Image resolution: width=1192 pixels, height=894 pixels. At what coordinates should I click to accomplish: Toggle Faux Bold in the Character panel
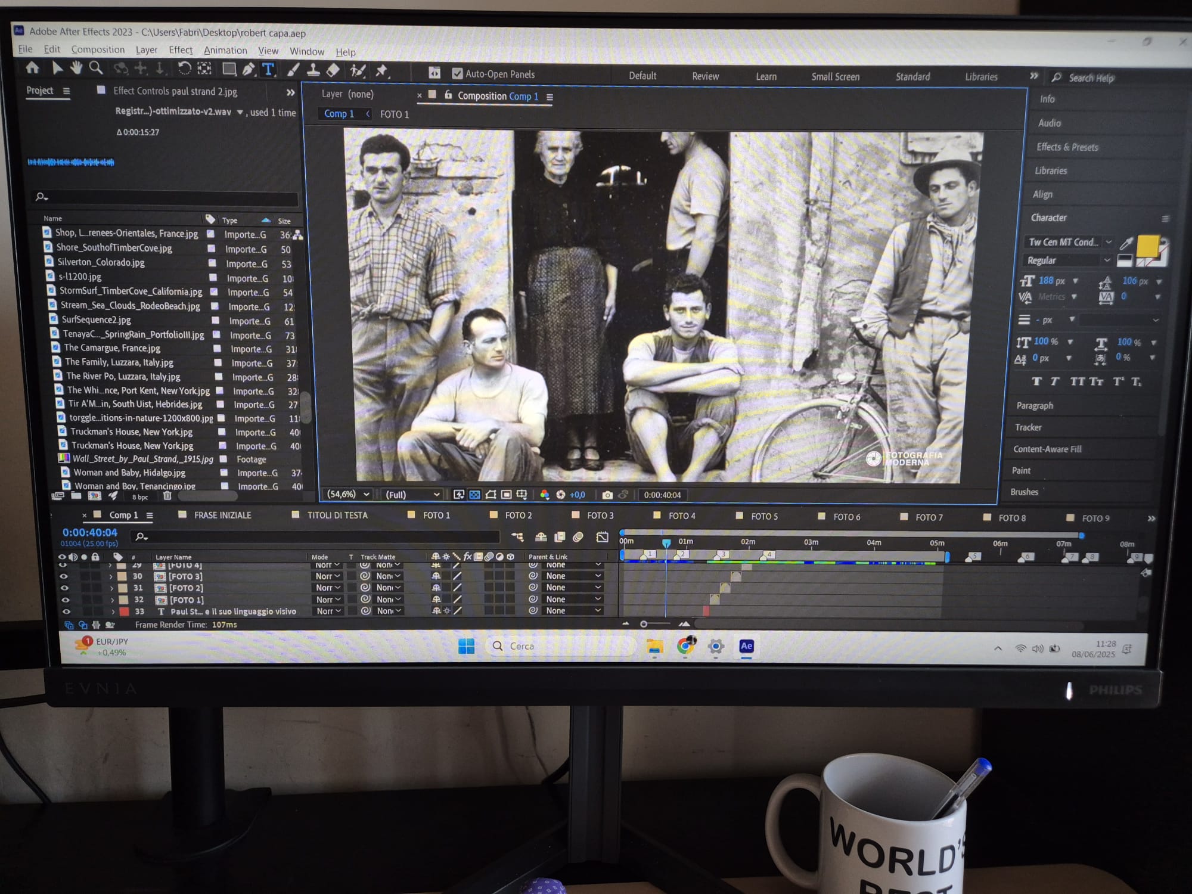click(1036, 381)
